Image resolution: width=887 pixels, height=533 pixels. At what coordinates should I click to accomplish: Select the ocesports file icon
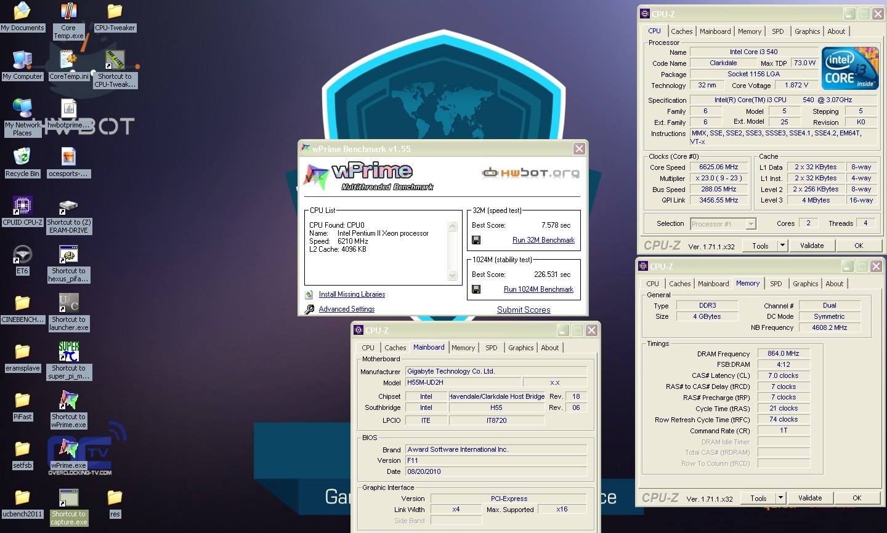tap(68, 162)
